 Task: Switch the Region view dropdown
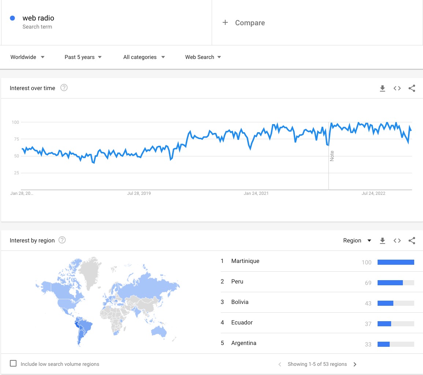357,241
